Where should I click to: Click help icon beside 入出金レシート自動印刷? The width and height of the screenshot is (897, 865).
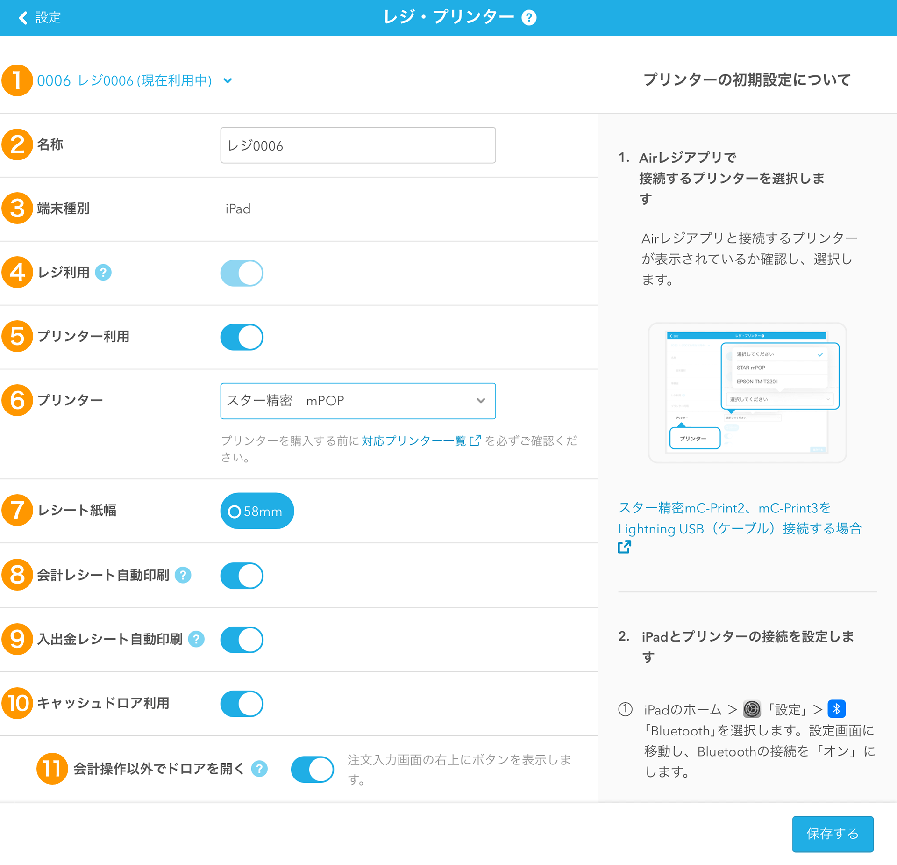coord(196,639)
